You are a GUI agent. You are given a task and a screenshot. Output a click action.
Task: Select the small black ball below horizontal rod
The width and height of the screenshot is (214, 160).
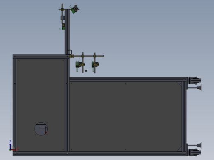tap(86, 71)
